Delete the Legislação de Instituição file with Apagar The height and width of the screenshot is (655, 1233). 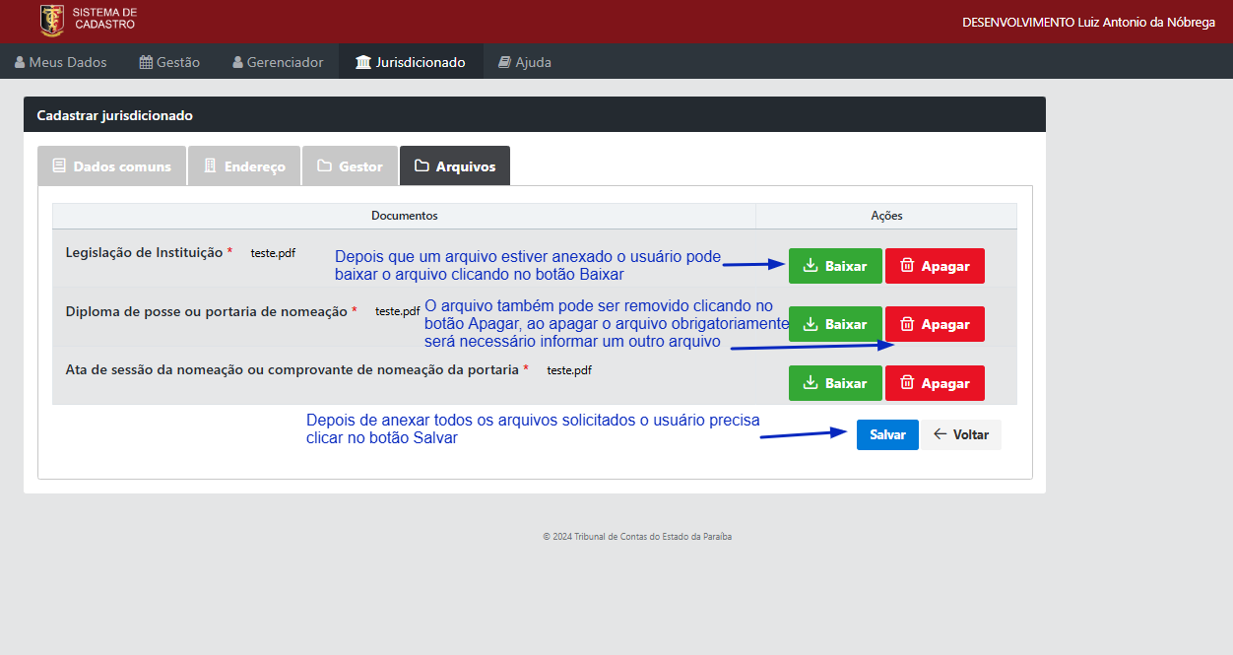[x=935, y=266]
